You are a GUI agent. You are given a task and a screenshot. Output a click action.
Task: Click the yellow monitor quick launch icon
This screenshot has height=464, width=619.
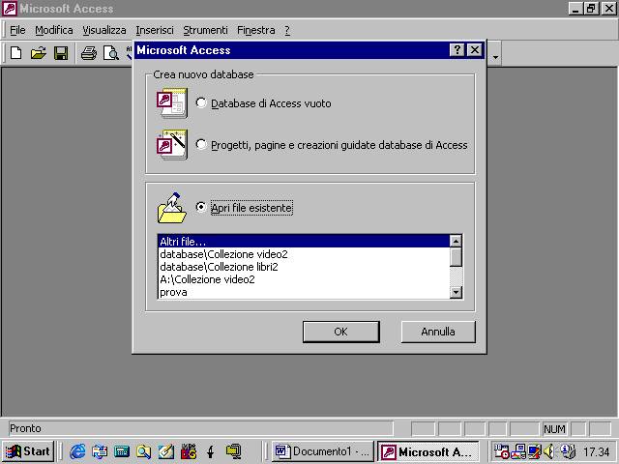233,451
